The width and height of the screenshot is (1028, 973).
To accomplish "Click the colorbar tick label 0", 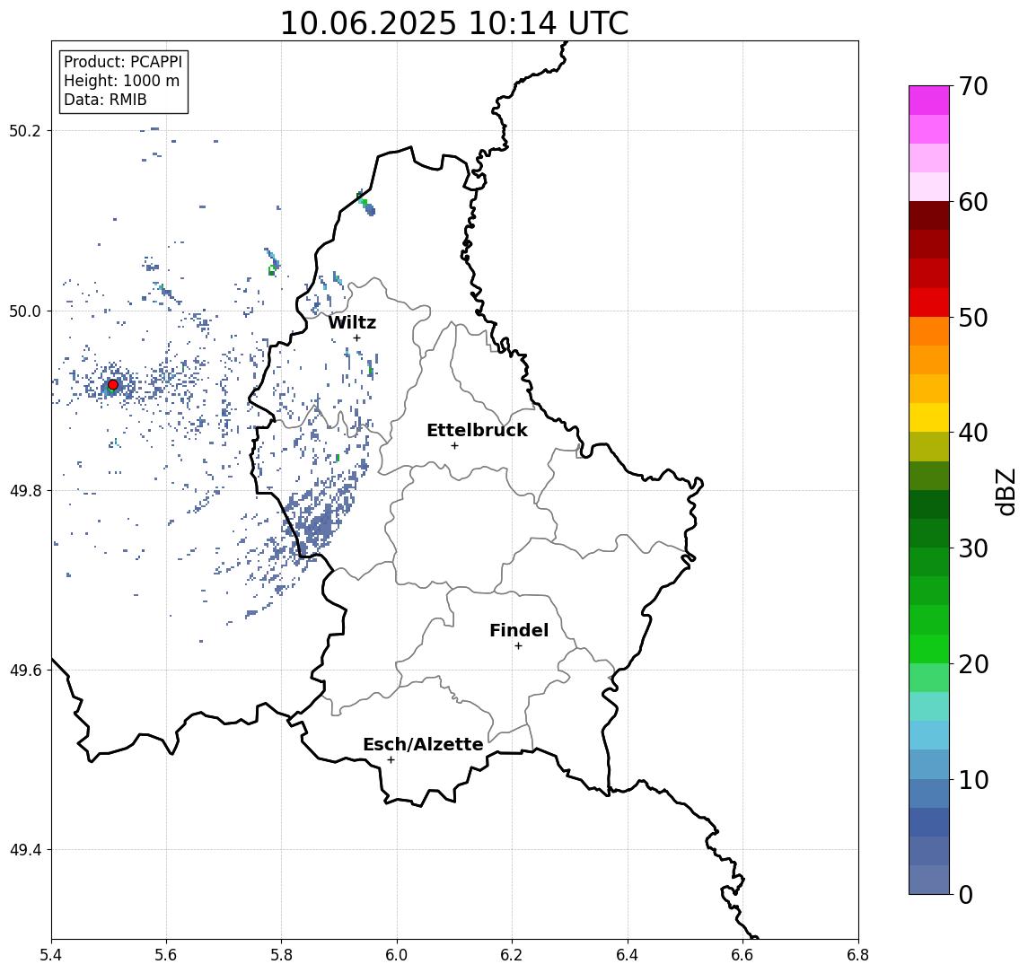I will [966, 895].
